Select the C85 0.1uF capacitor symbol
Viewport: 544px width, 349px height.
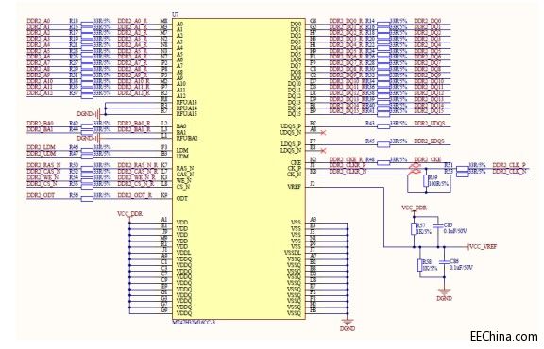point(438,225)
